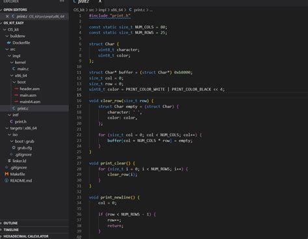Click print.c in the breadcrumb path
The image size is (308, 239).
pos(139,10)
